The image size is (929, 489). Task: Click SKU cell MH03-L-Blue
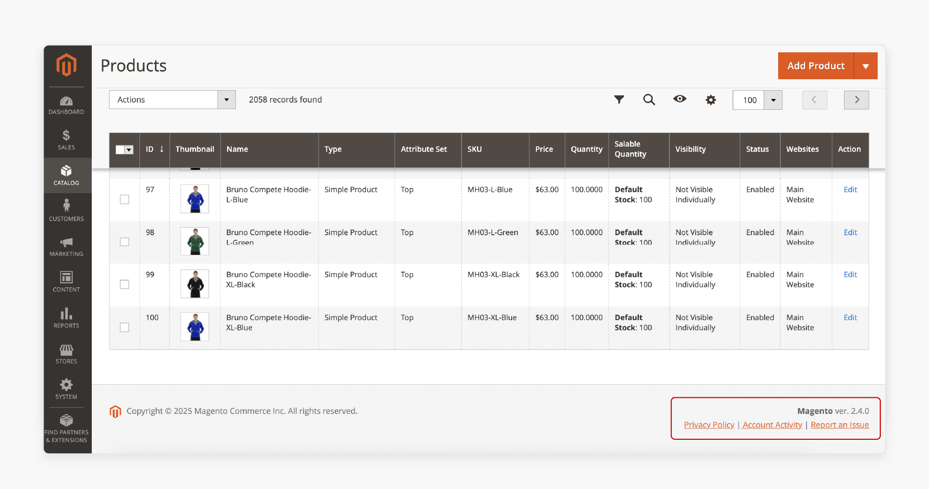pos(490,190)
